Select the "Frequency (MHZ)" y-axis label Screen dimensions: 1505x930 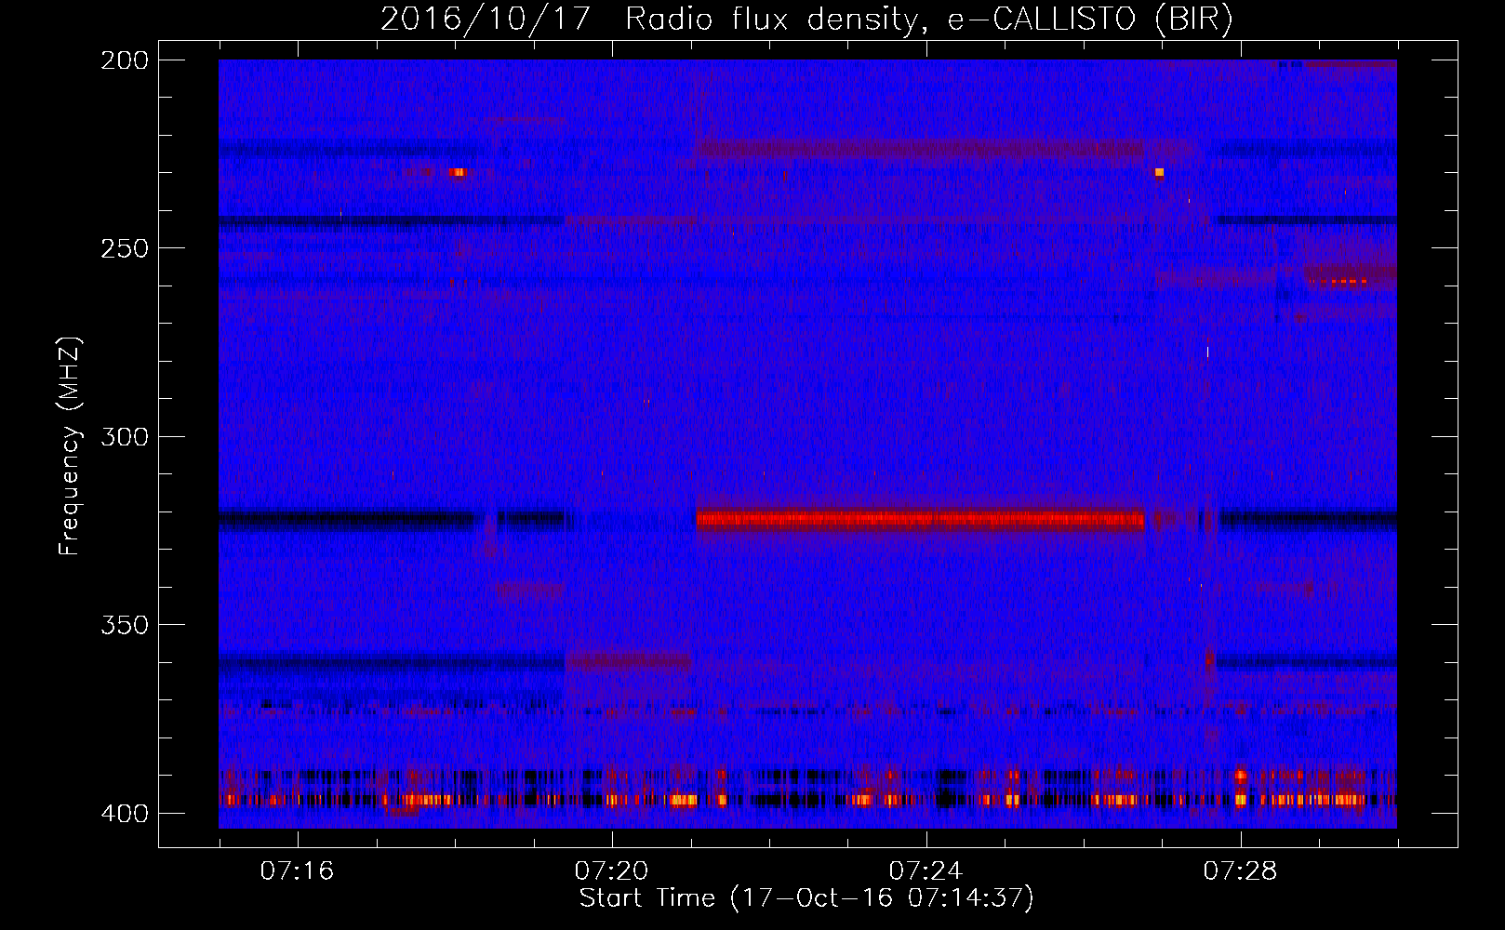[x=70, y=446]
